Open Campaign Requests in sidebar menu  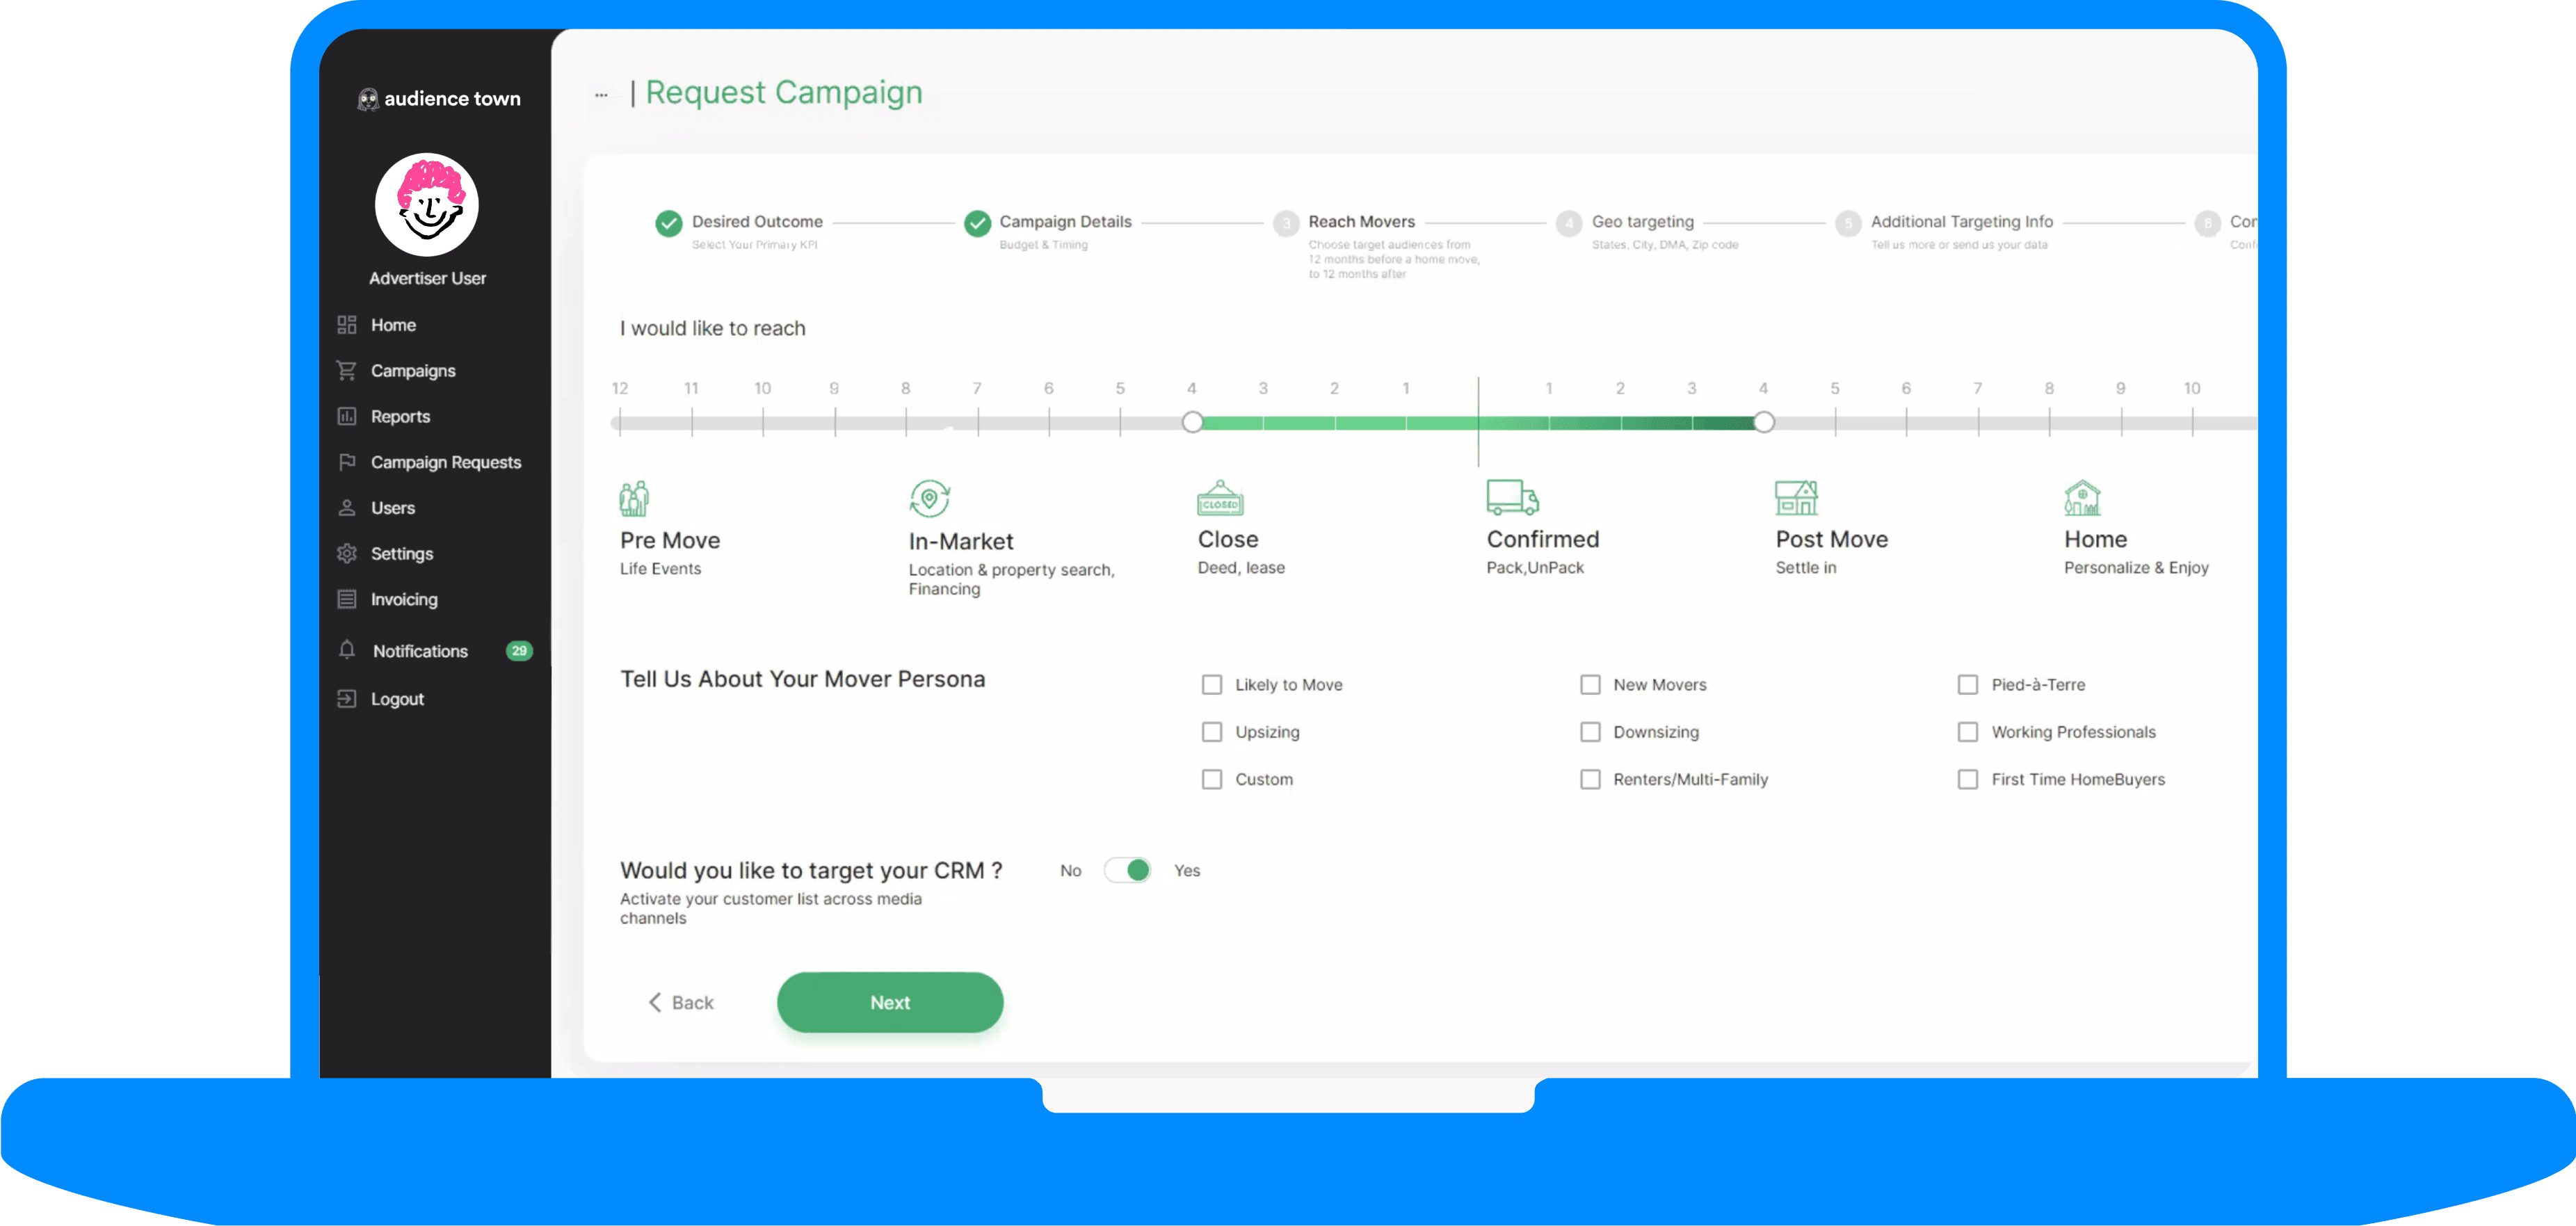(x=445, y=462)
